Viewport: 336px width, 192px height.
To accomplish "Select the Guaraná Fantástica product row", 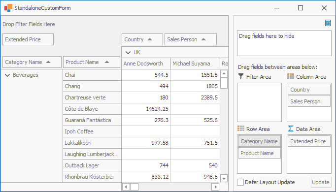I will (x=92, y=120).
